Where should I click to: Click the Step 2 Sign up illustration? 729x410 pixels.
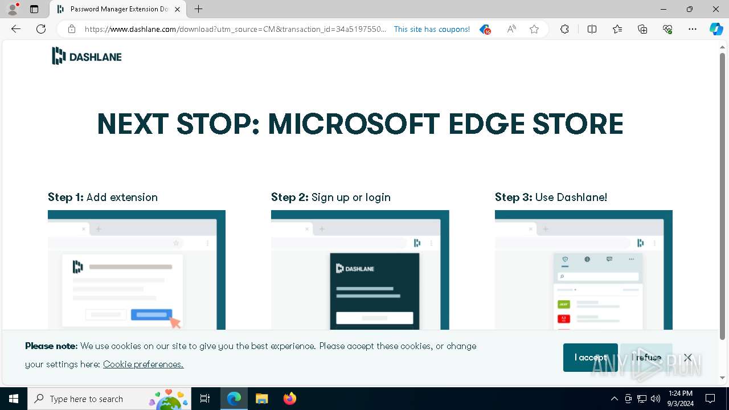pyautogui.click(x=360, y=270)
